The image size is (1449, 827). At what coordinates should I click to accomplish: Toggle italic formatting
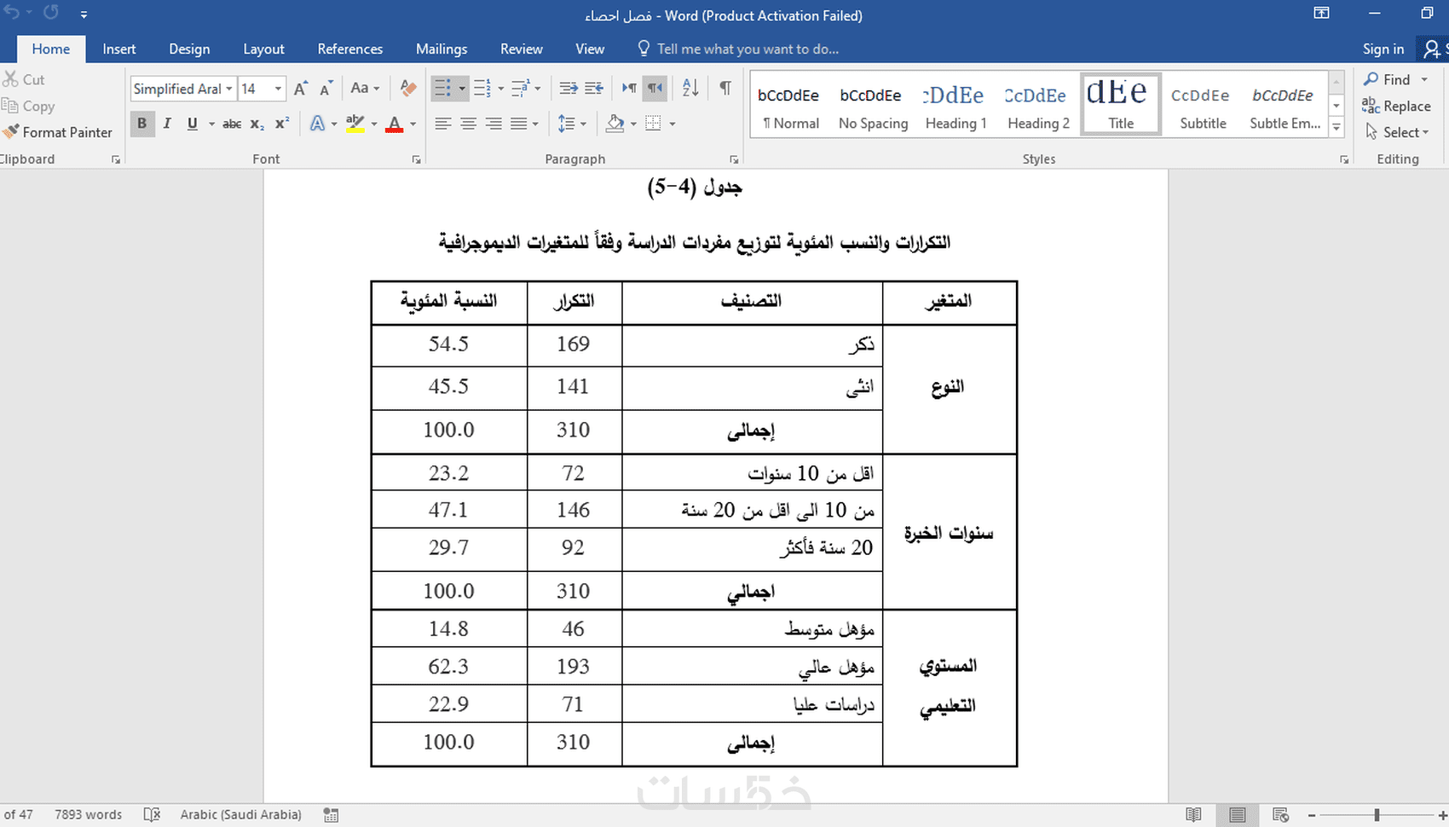(167, 124)
